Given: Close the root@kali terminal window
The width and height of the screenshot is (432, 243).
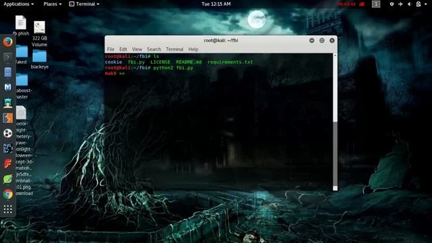Looking at the screenshot, I should [332, 40].
